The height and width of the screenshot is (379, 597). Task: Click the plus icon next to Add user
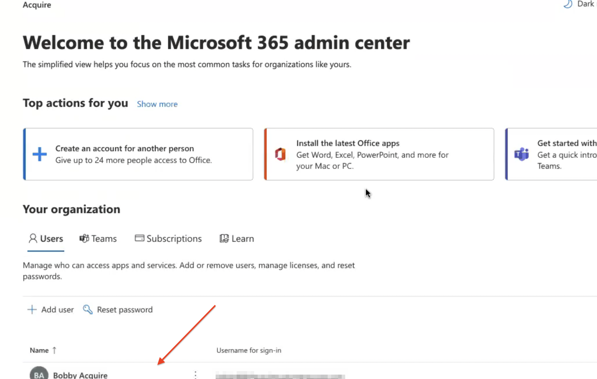tap(32, 310)
